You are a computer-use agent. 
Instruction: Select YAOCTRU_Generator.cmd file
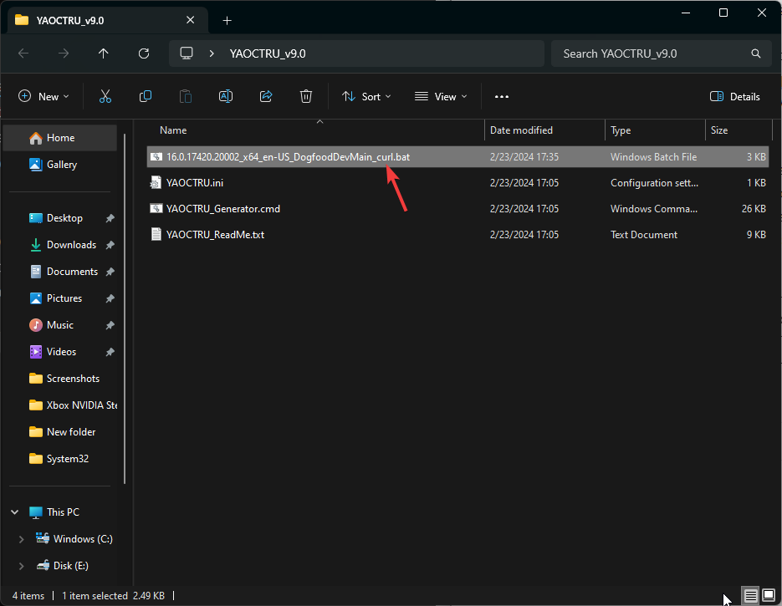(x=222, y=209)
